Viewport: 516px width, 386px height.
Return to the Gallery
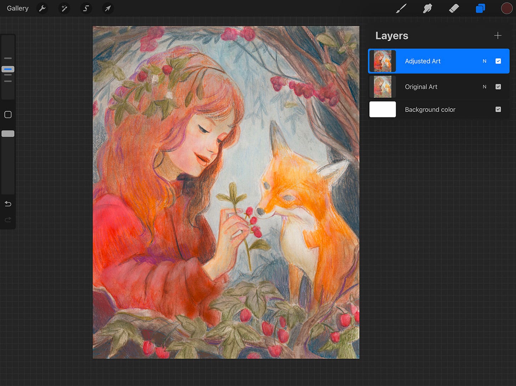(x=17, y=8)
